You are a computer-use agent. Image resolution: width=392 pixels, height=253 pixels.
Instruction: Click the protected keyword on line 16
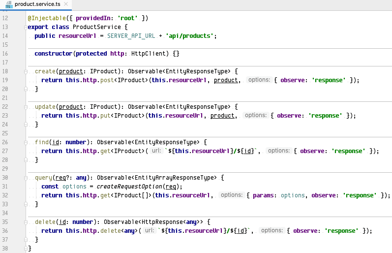(x=91, y=54)
